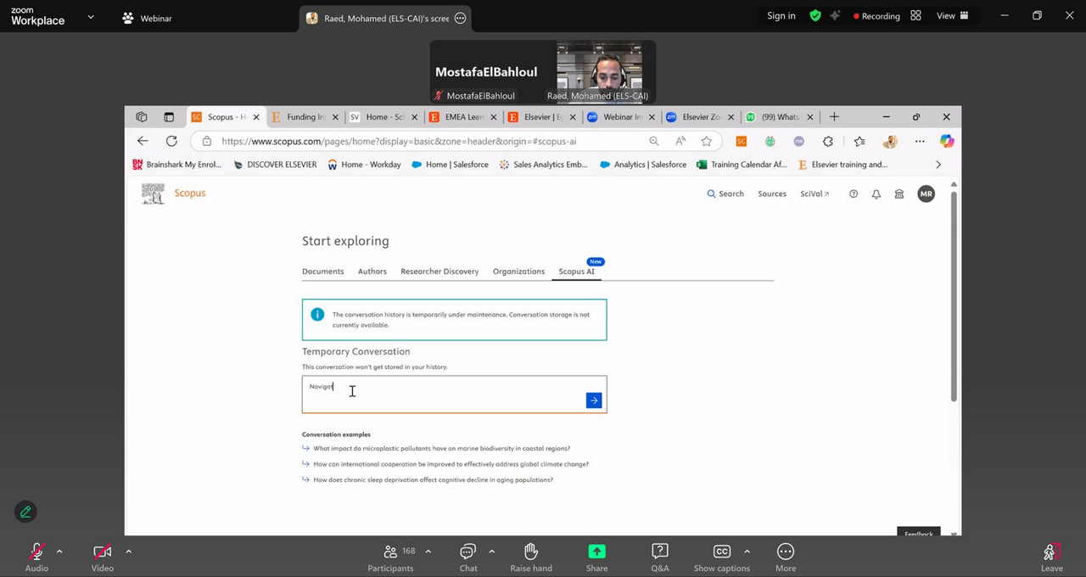
Task: Switch to the Researcher Discovery tab
Action: 439,272
